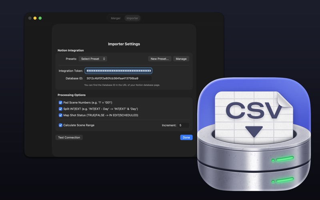Click the Notion Integration section label
Viewport: 320px width, 200px height.
coord(71,50)
